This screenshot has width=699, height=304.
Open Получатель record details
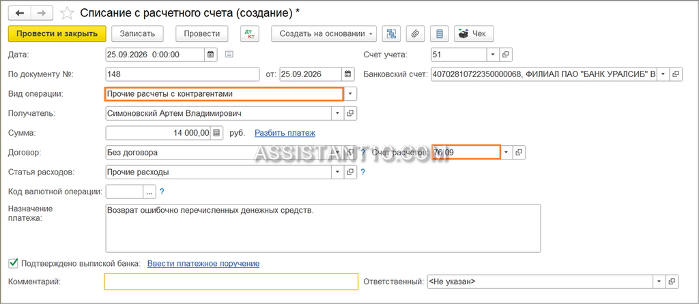pyautogui.click(x=350, y=114)
